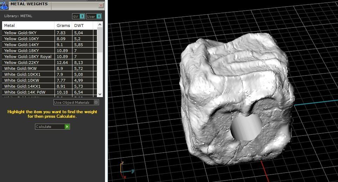The height and width of the screenshot is (182, 338).
Task: Select the Yellow Gold:9KY row
Action: tap(50, 33)
